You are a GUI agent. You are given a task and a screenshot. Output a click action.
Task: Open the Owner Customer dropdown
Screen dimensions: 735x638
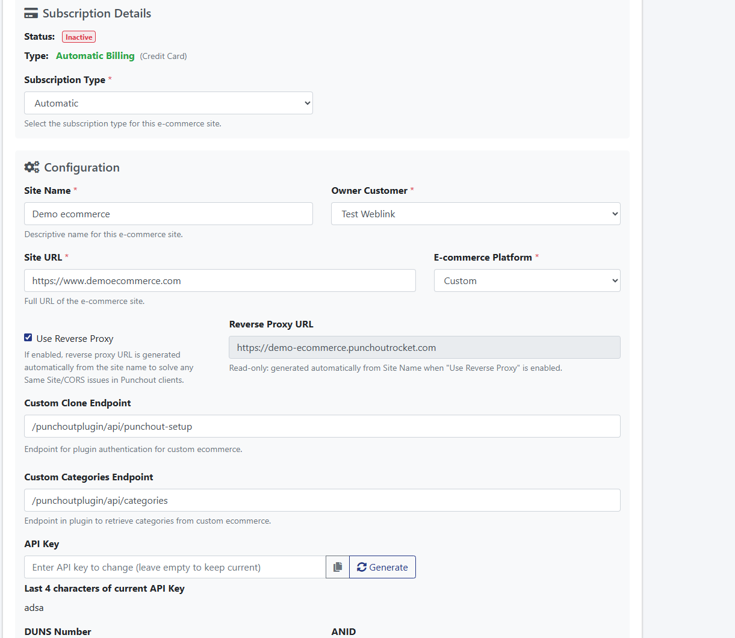[x=476, y=214]
